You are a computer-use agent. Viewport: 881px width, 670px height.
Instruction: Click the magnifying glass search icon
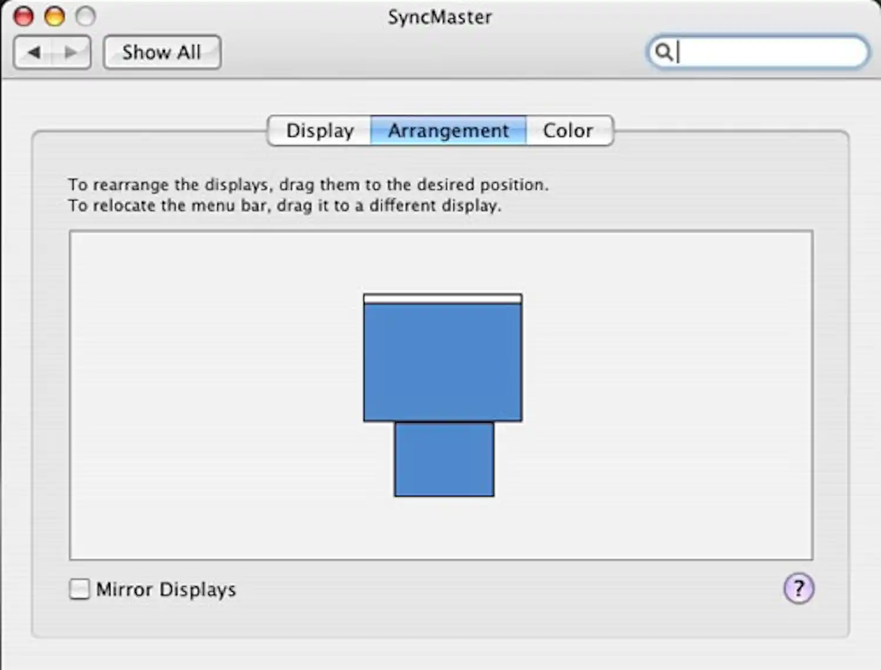pyautogui.click(x=664, y=52)
